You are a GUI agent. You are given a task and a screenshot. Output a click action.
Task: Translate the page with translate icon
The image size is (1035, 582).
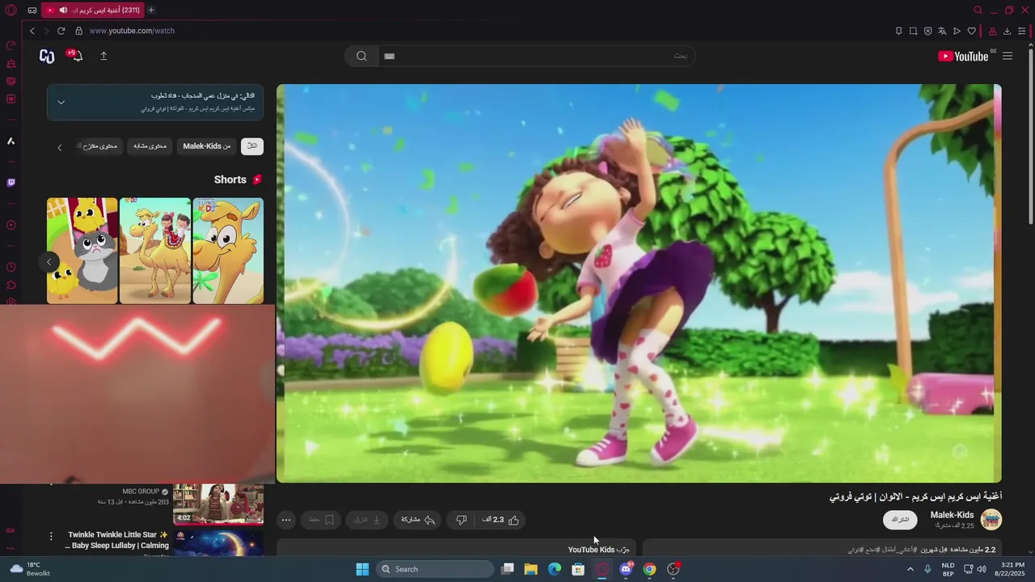[942, 31]
